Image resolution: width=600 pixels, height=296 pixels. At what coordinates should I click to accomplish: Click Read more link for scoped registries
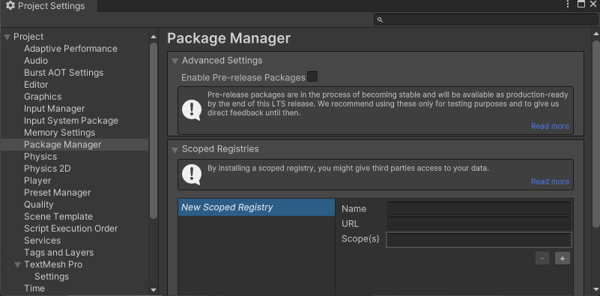tap(550, 181)
